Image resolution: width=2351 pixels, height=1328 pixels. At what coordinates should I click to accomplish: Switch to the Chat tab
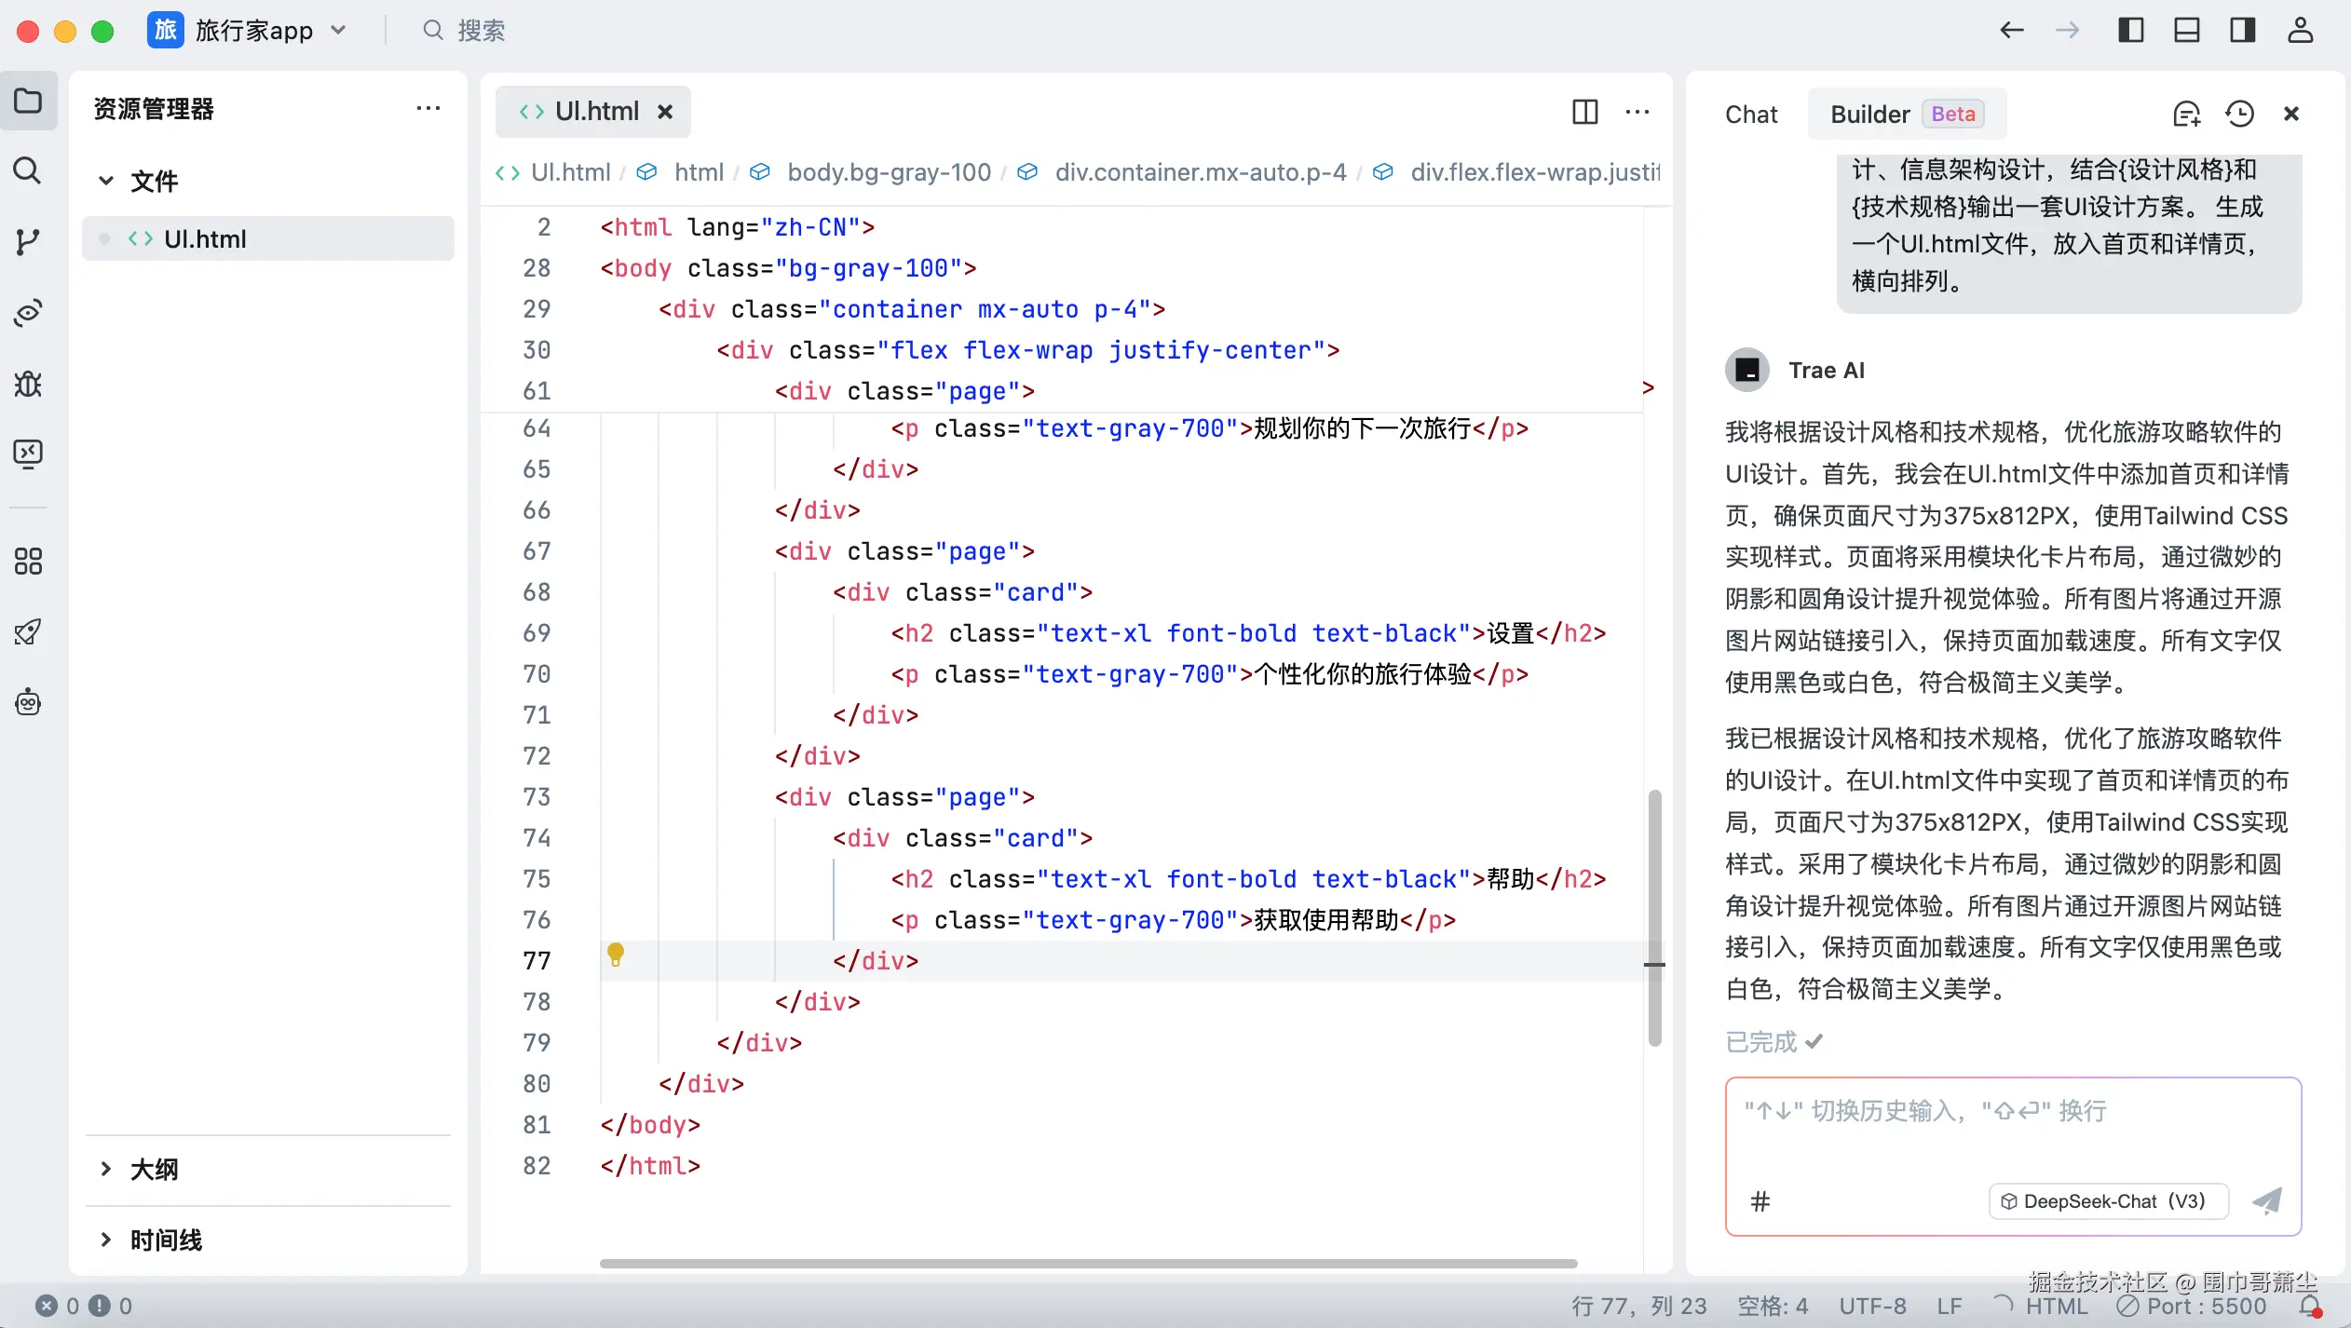[1751, 114]
